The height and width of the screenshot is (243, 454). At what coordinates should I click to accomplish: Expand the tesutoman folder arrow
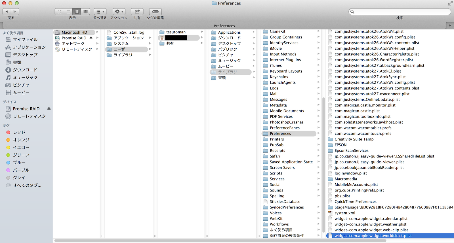202,32
